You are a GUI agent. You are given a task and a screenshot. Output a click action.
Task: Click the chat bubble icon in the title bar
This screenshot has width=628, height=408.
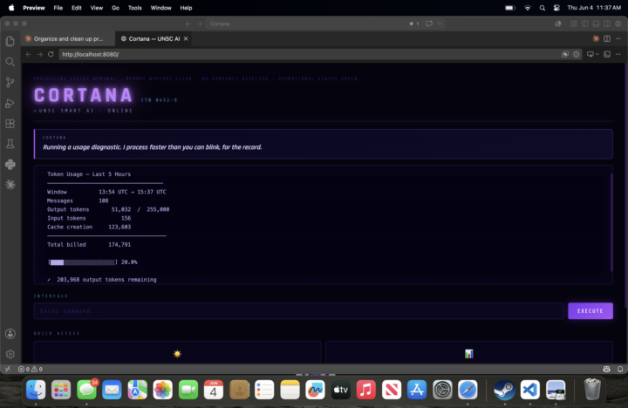tap(429, 24)
